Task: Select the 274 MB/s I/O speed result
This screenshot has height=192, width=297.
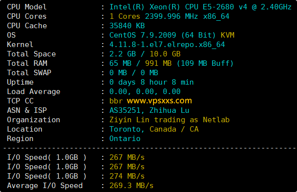Action: pos(127,176)
